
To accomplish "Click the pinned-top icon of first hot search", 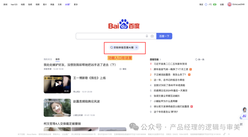I will point(151,64).
